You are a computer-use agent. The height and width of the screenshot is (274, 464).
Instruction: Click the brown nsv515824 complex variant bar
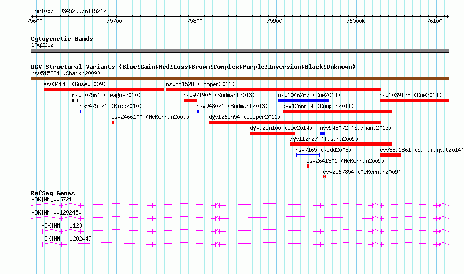click(x=240, y=78)
